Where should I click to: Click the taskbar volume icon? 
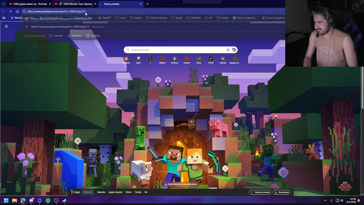(342, 200)
